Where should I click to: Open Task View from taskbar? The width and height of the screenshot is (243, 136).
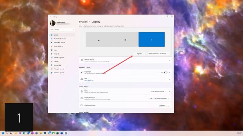11,133
